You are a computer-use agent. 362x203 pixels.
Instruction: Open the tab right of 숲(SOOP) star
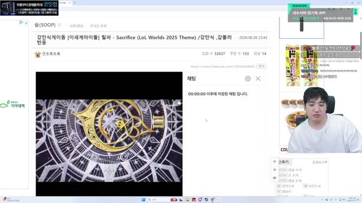click(x=76, y=26)
